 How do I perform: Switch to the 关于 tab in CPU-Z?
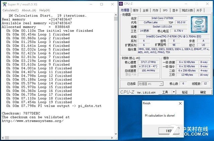click(x=199, y=10)
